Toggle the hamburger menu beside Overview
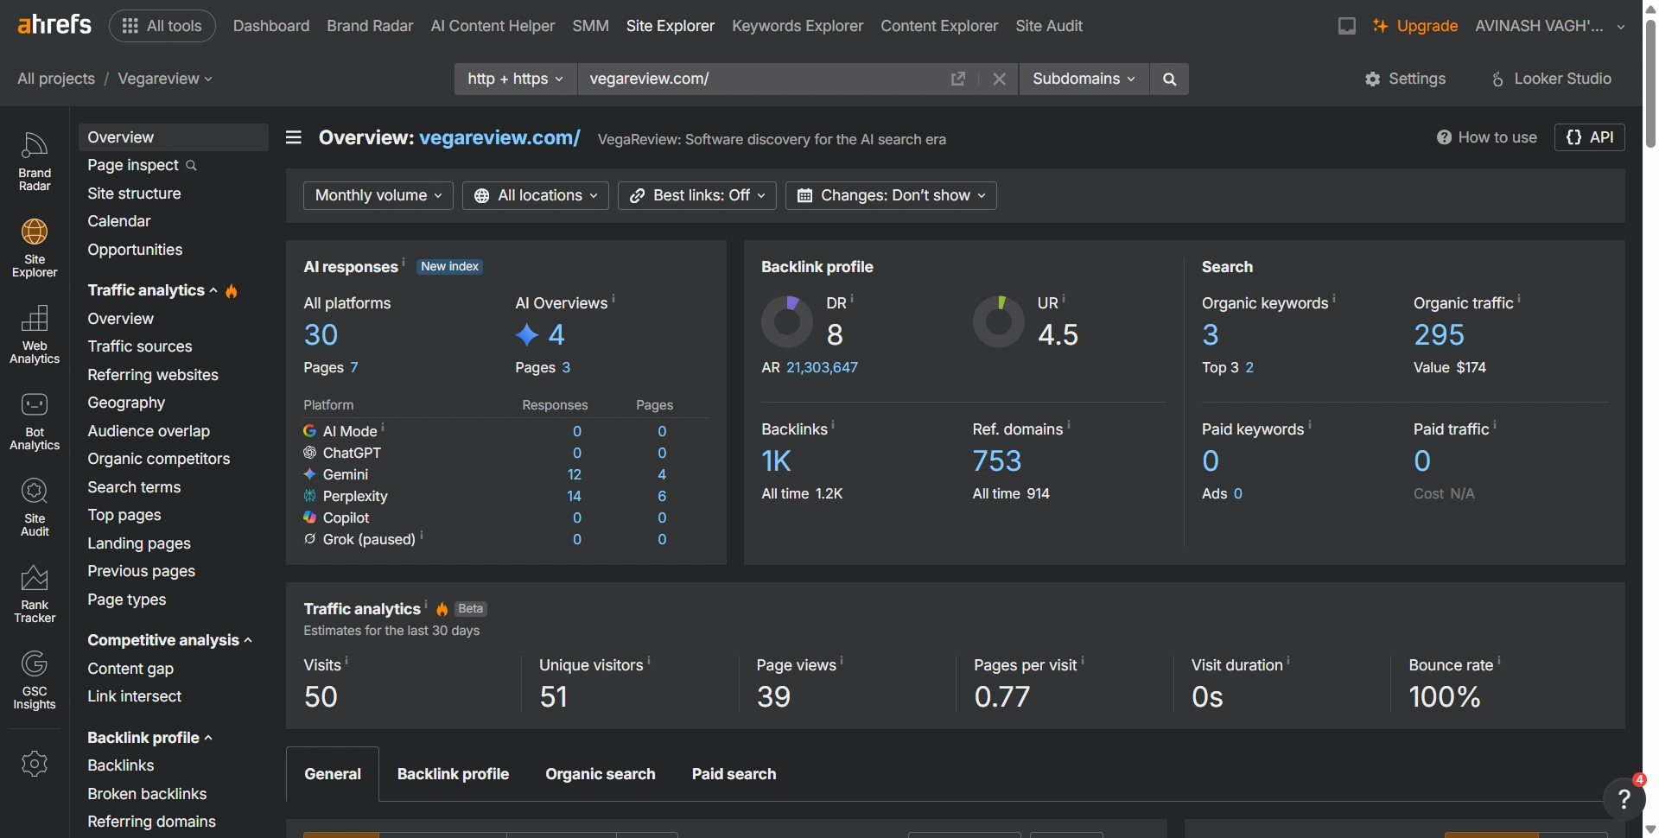Screen dimensions: 1659x838 [x=294, y=137]
